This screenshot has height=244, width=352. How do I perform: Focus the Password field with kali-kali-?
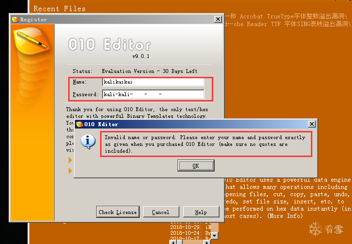pyautogui.click(x=153, y=94)
